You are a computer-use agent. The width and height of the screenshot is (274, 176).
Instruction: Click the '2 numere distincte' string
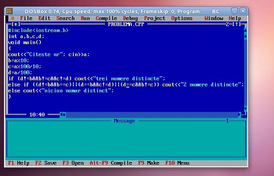tap(211, 84)
